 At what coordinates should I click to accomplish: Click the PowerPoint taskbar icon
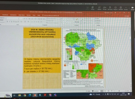(35, 95)
